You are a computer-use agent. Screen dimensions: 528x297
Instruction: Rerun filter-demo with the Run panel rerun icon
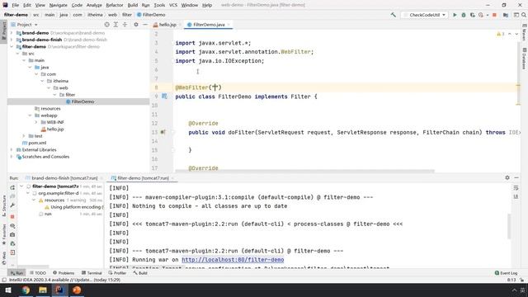pos(12,187)
